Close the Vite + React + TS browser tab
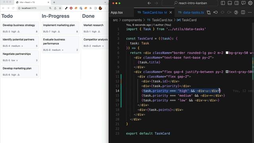 point(48,2)
